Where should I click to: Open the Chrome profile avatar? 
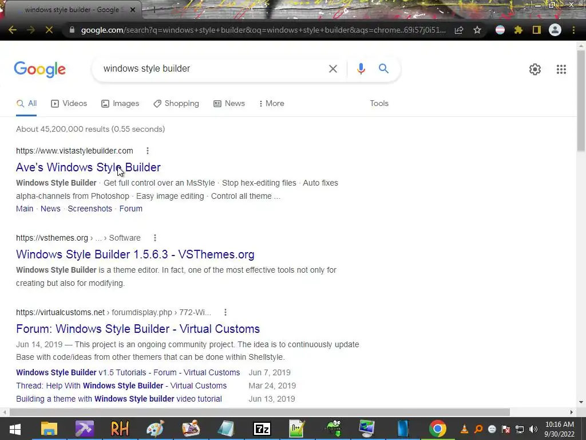point(555,30)
